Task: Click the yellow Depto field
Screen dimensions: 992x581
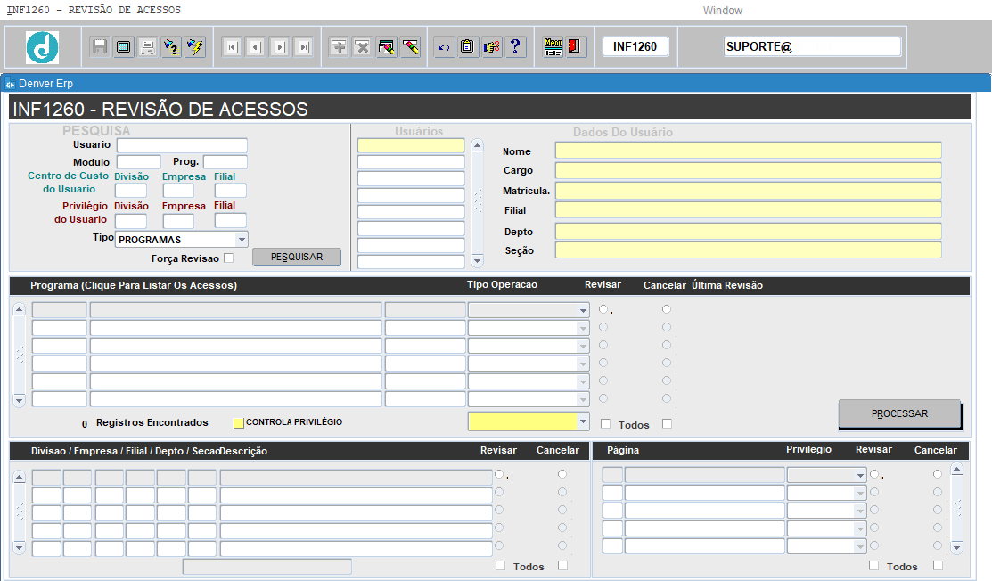Action: (749, 231)
